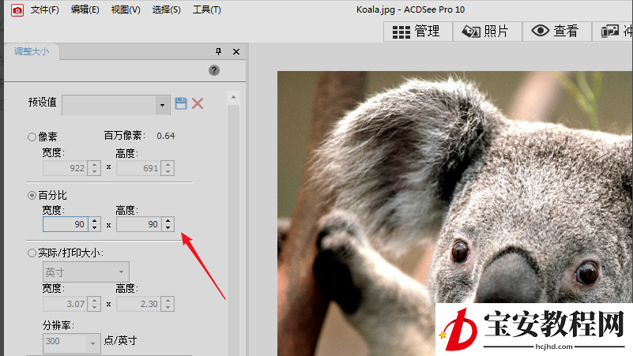Select the 调整大小 panel tab
This screenshot has height=356, width=633.
click(x=32, y=51)
